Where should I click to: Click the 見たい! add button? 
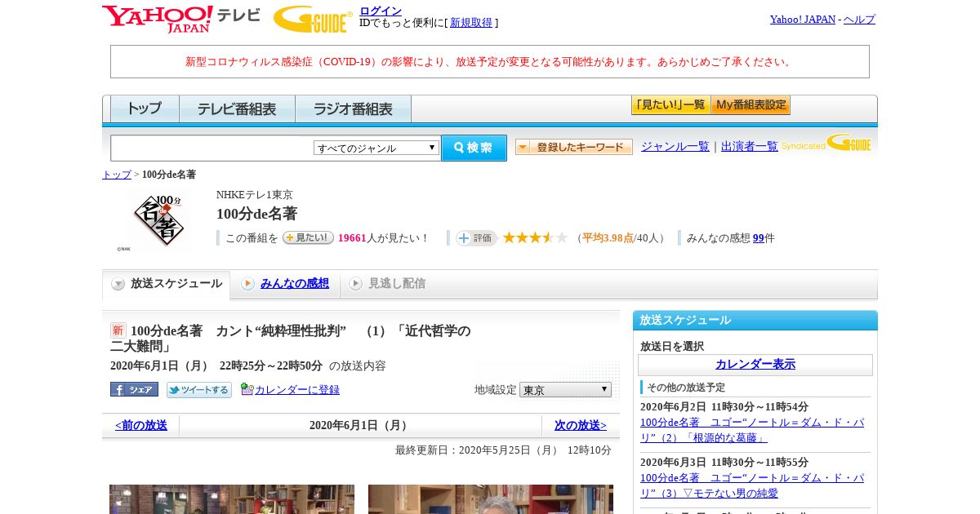tap(308, 237)
